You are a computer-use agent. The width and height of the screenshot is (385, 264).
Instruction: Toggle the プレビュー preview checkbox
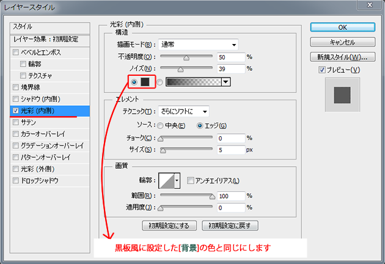click(x=321, y=70)
